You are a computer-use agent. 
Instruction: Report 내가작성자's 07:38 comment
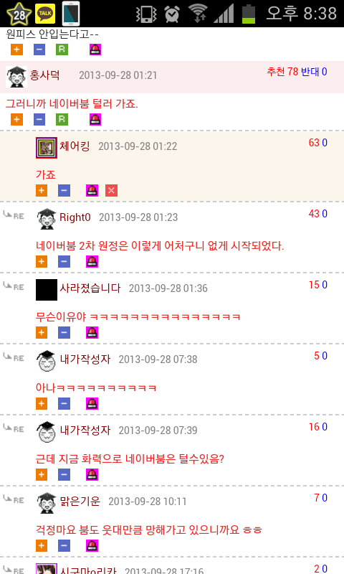pyautogui.click(x=92, y=403)
